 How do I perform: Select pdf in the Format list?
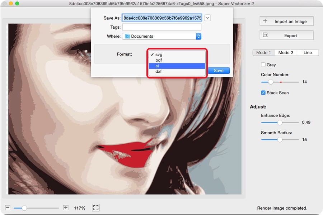click(158, 60)
